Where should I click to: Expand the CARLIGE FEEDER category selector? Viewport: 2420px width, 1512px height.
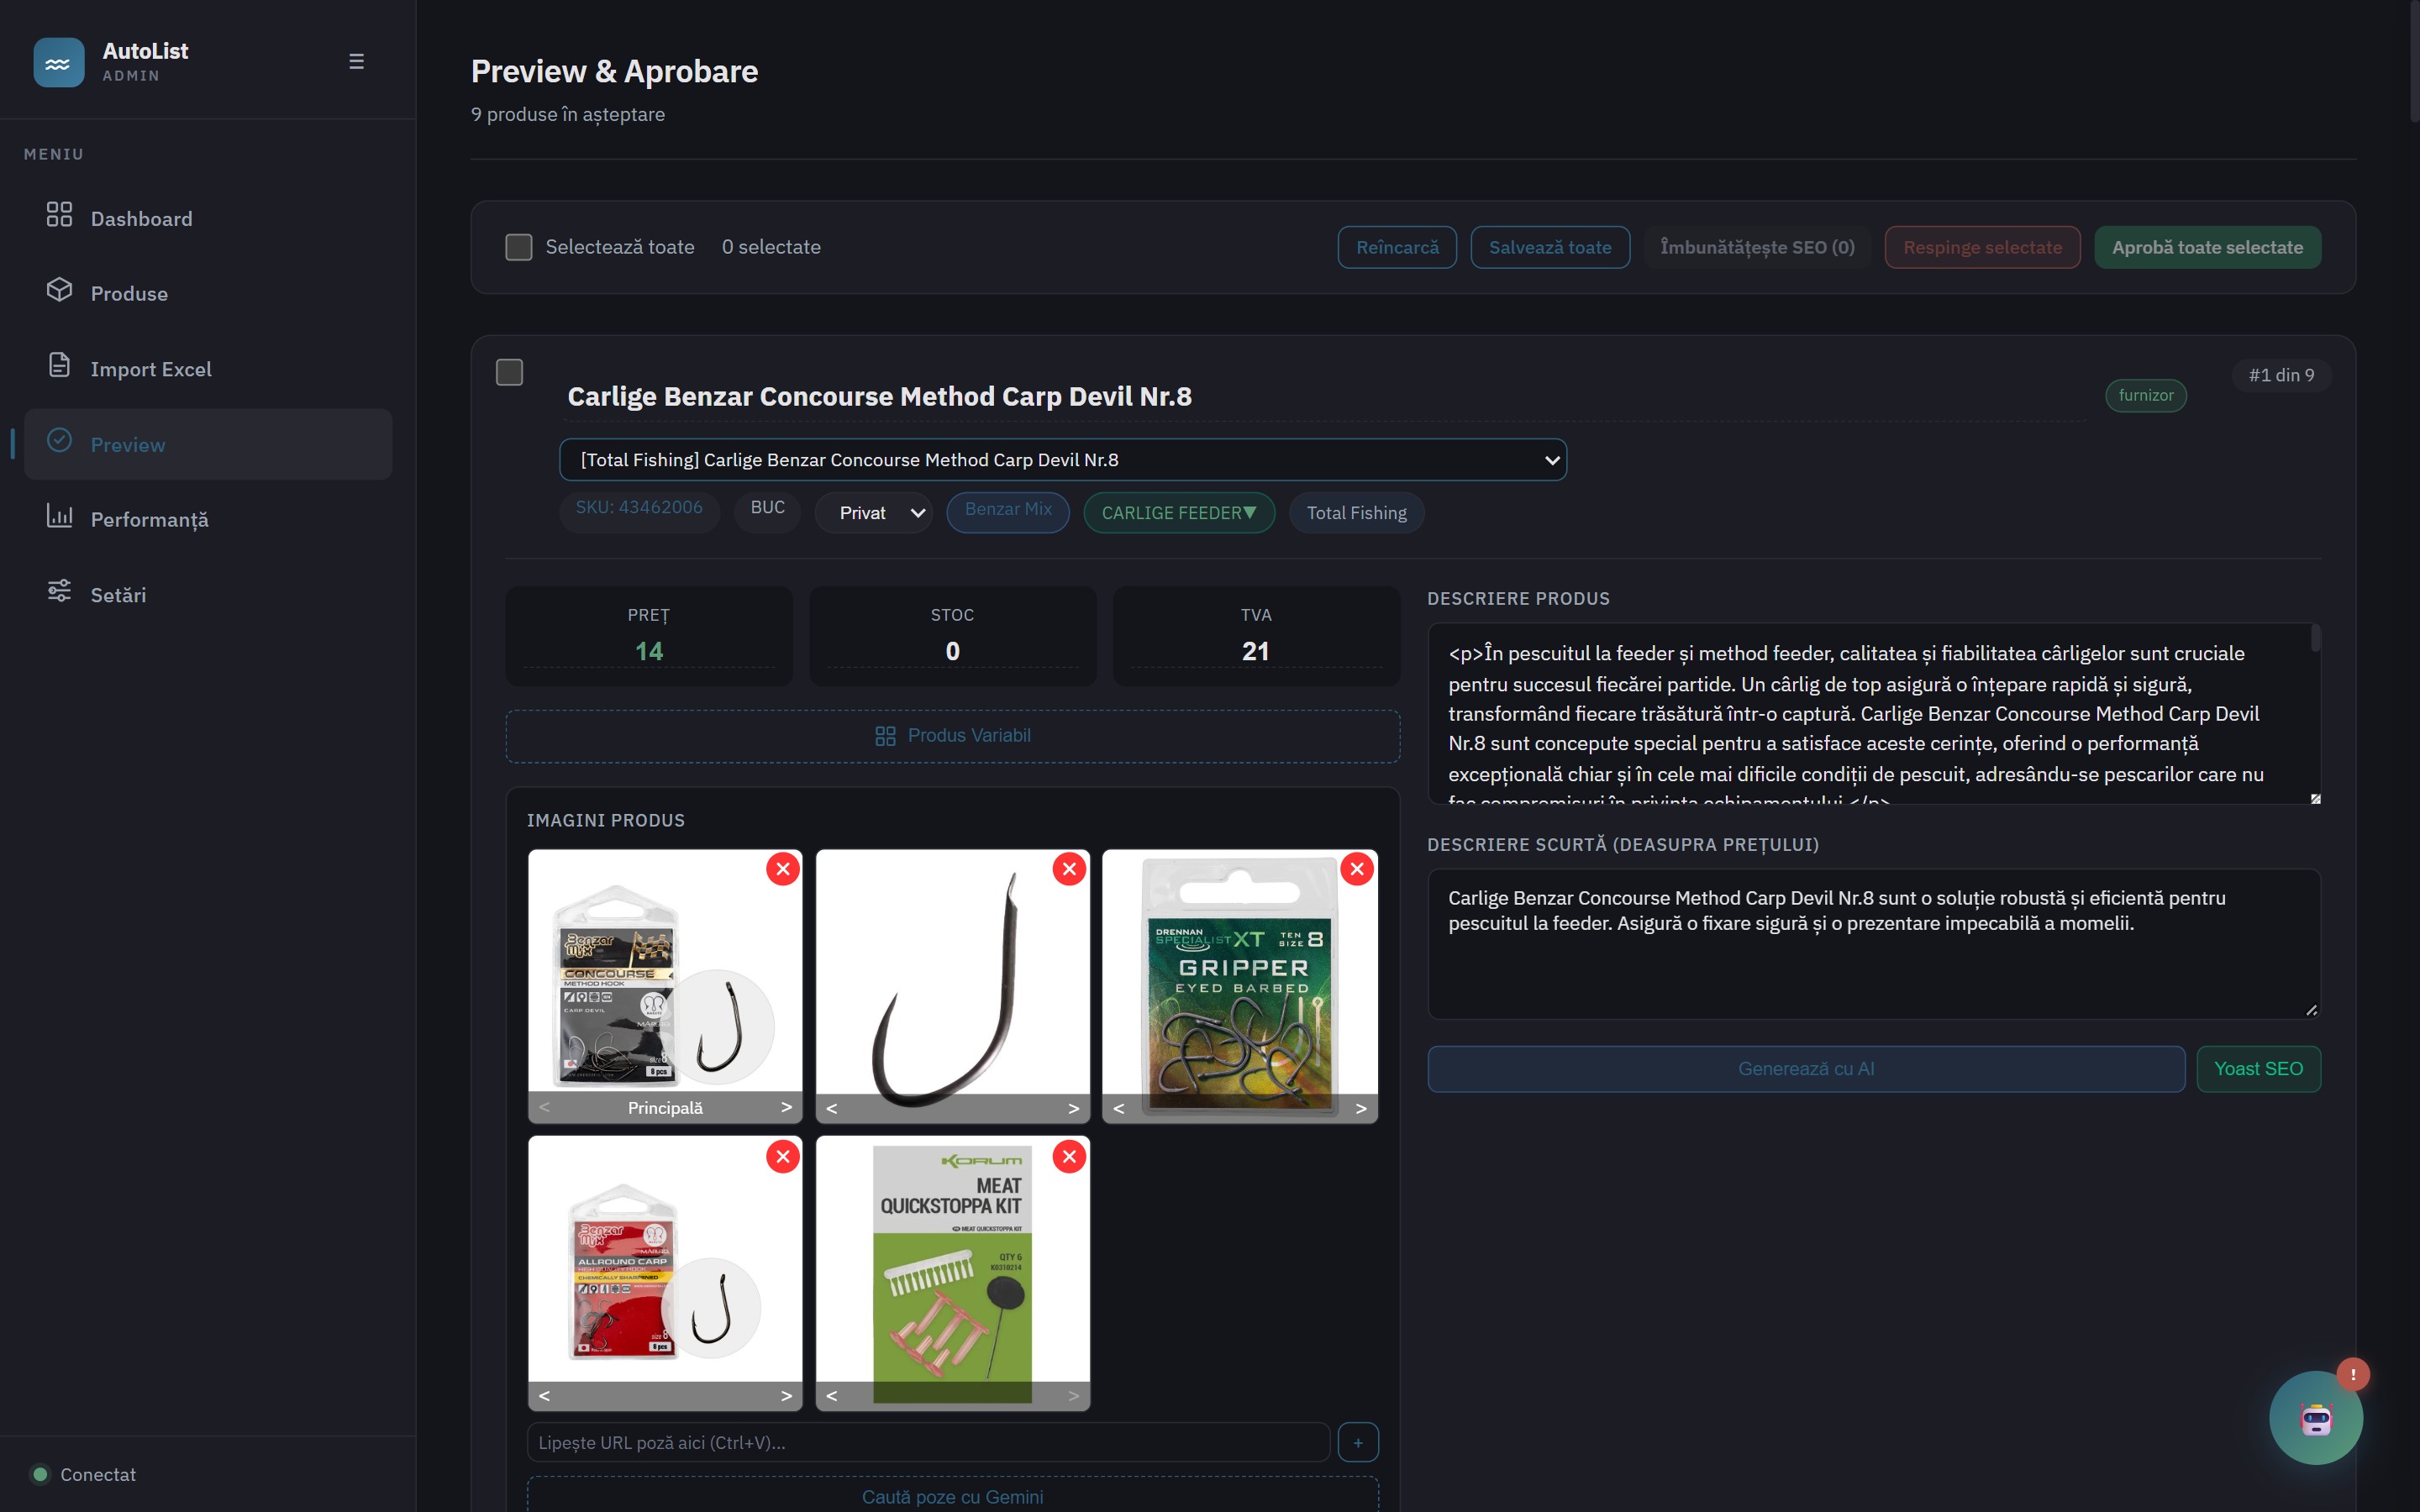click(x=1179, y=513)
